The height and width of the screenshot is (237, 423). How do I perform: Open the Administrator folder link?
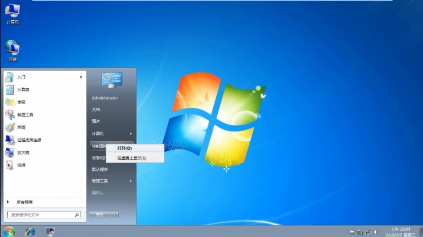tap(105, 98)
